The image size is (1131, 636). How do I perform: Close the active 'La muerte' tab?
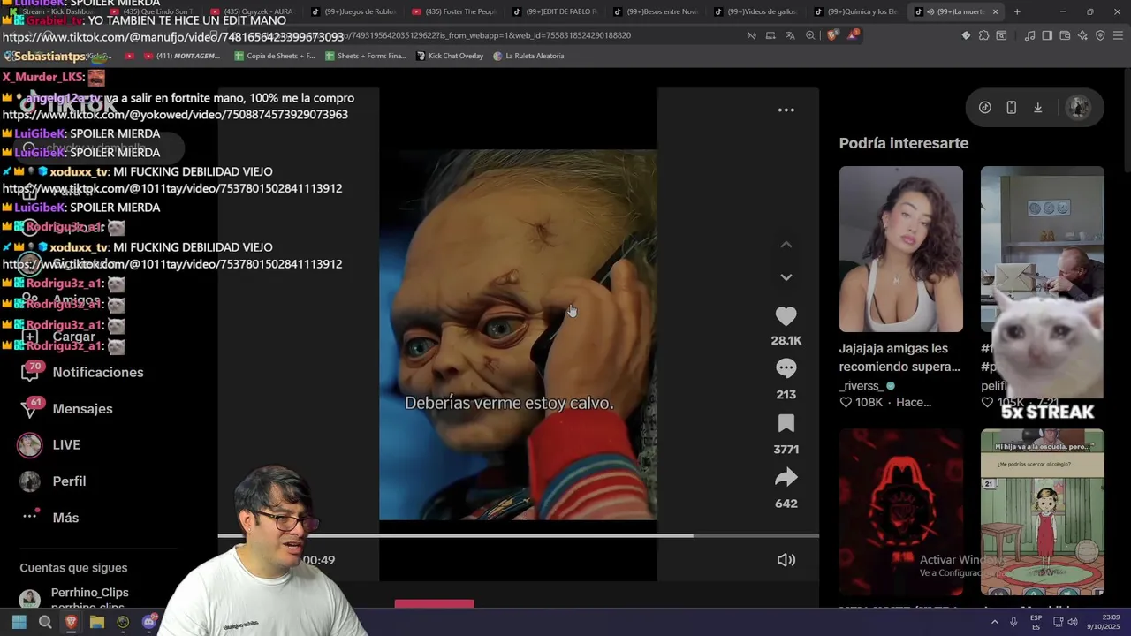point(996,11)
